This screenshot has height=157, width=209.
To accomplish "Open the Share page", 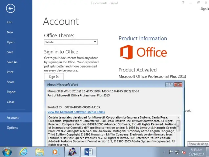I will pyautogui.click(x=10, y=82).
